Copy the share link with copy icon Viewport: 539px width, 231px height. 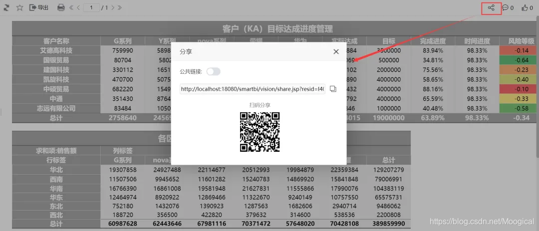pyautogui.click(x=333, y=89)
